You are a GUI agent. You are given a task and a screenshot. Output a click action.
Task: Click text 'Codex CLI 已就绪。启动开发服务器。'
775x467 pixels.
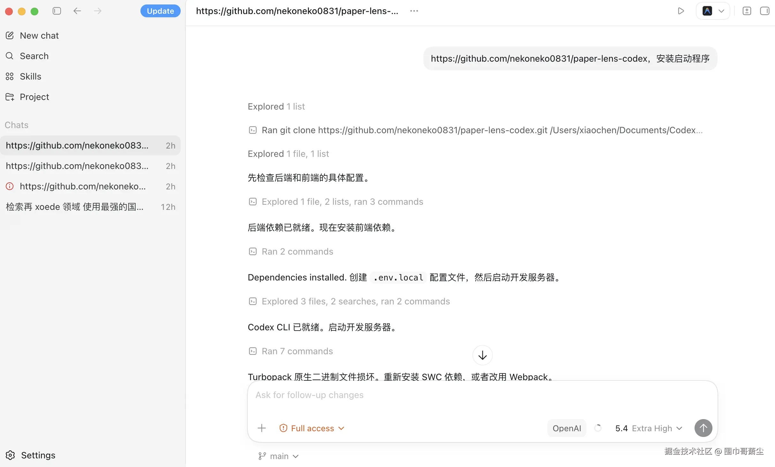pos(322,327)
